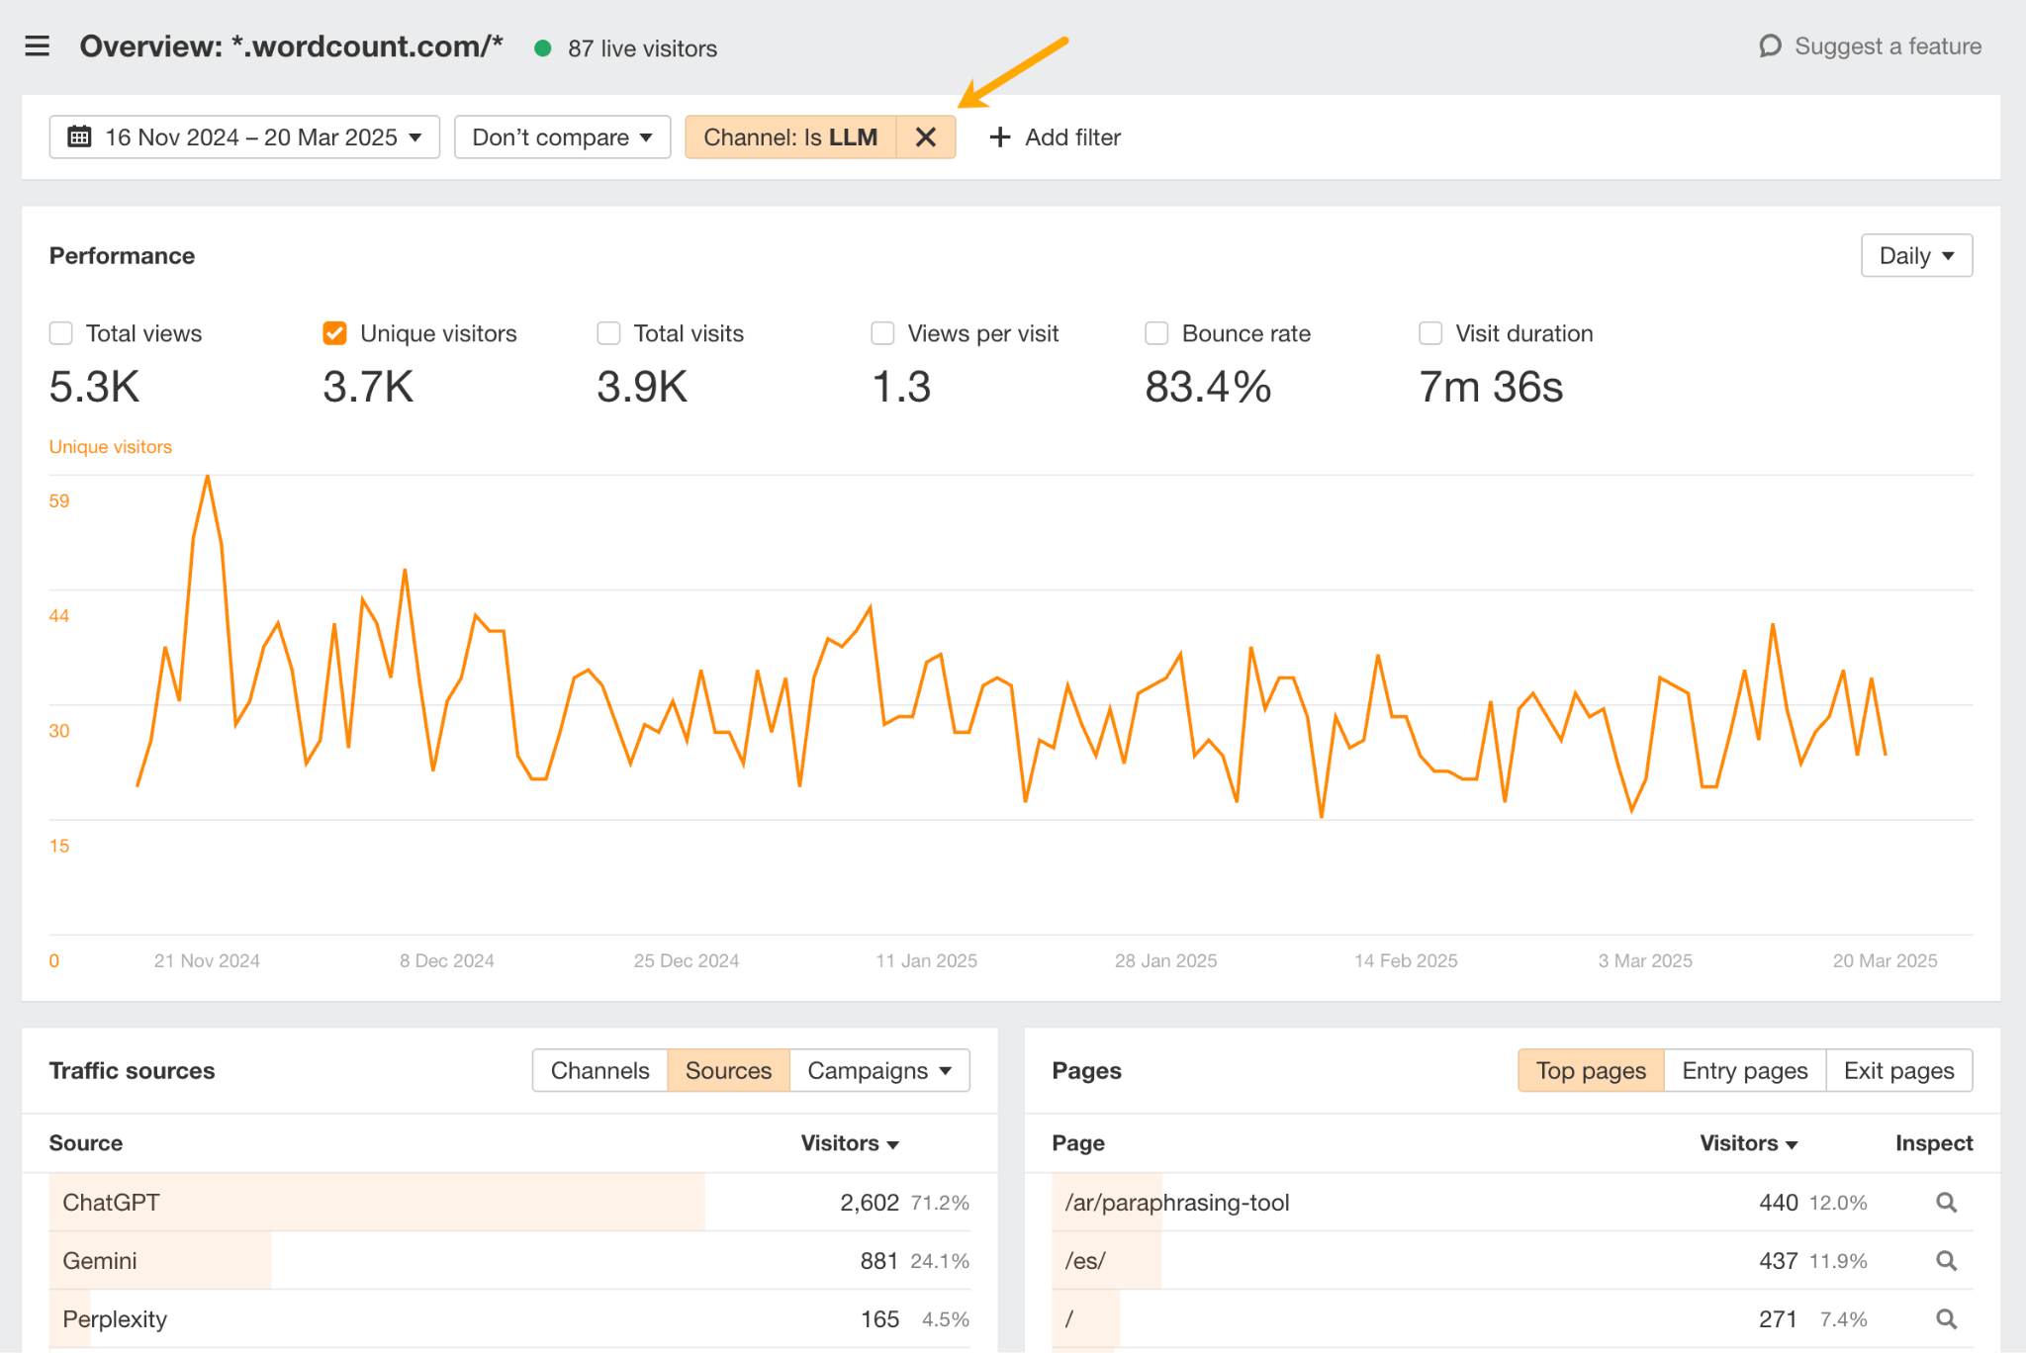Viewport: 2026px width, 1353px height.
Task: Open the navigation hamburger menu
Action: pyautogui.click(x=37, y=45)
